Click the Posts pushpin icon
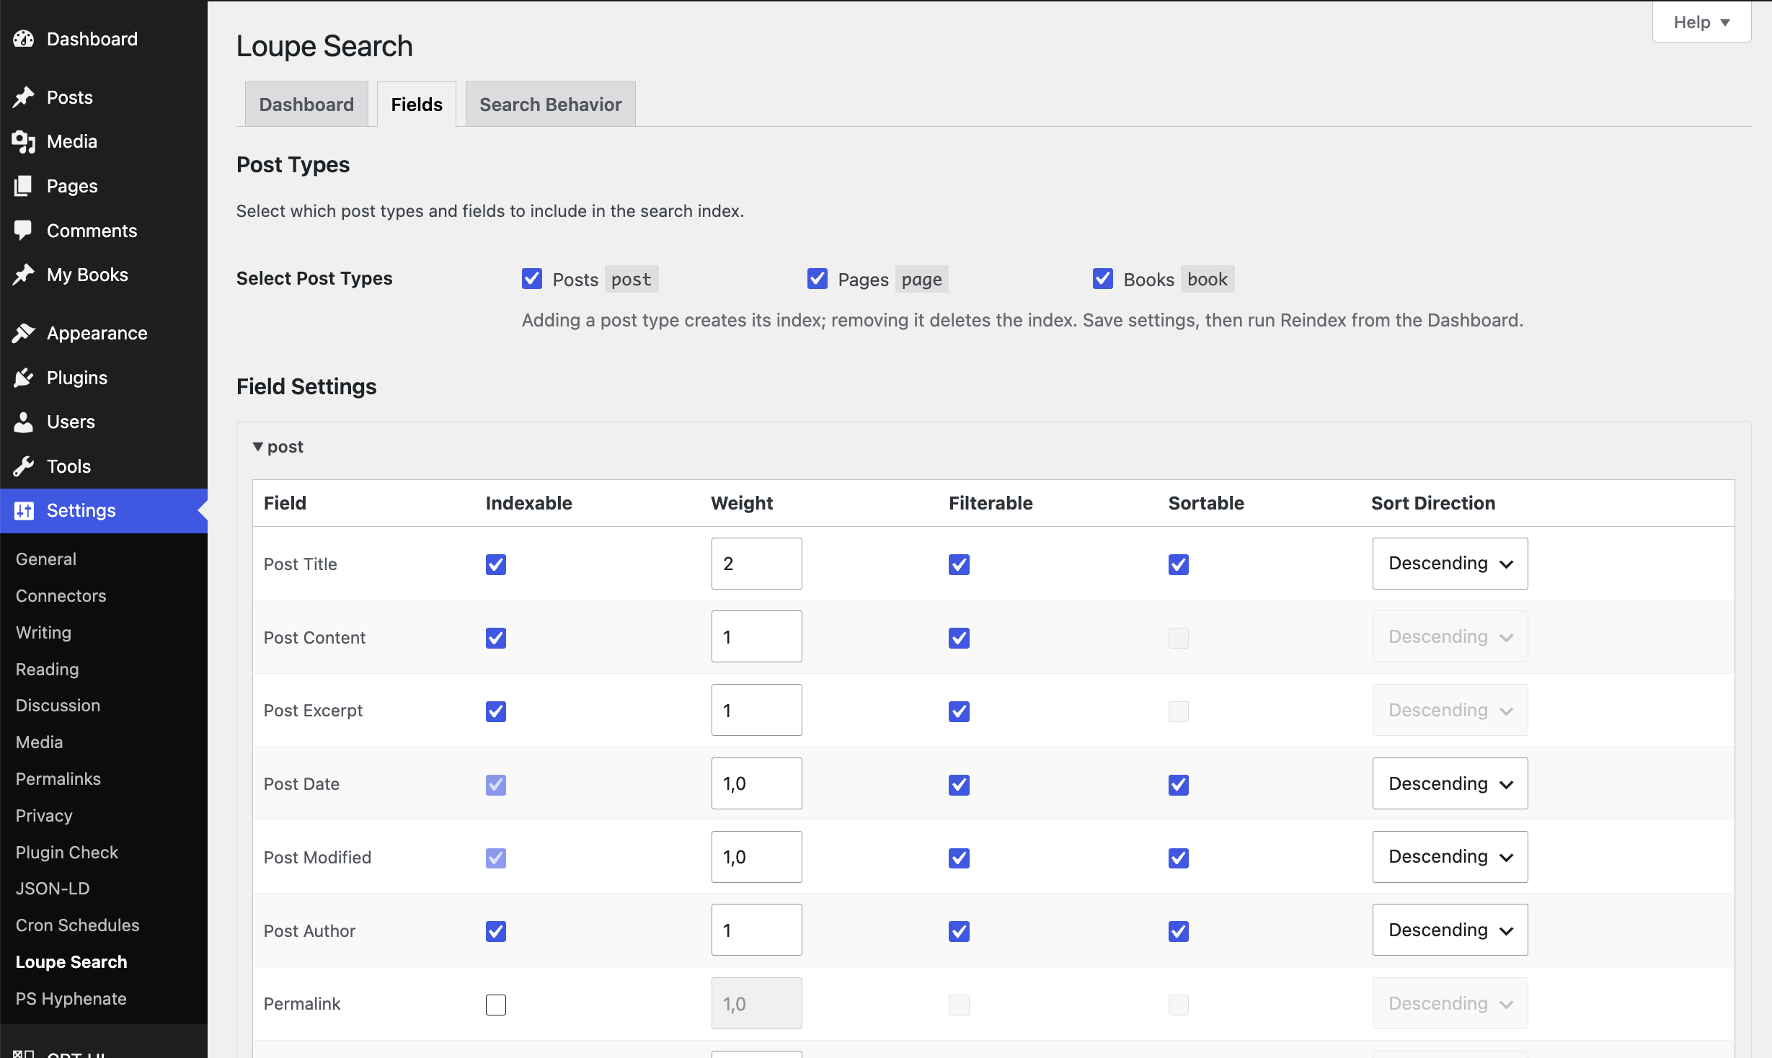Screen dimensions: 1772x1058 (x=24, y=97)
